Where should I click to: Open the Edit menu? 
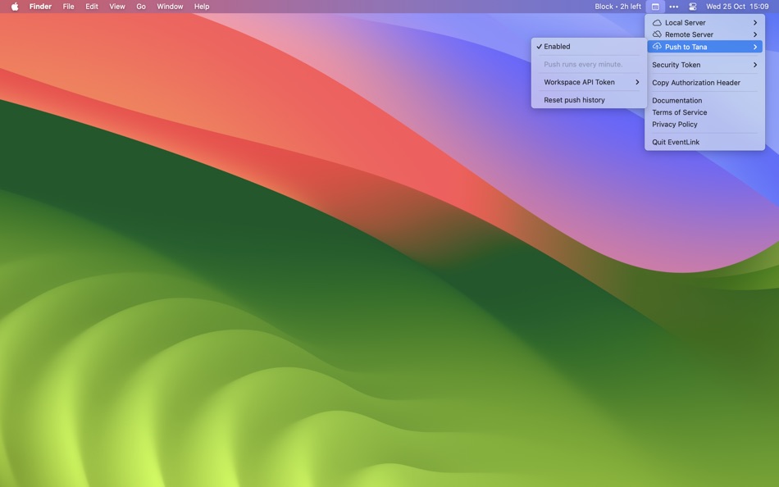point(91,7)
